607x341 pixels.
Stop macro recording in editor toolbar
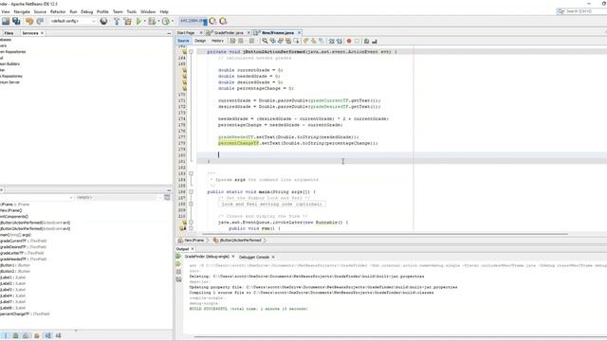pos(357,41)
